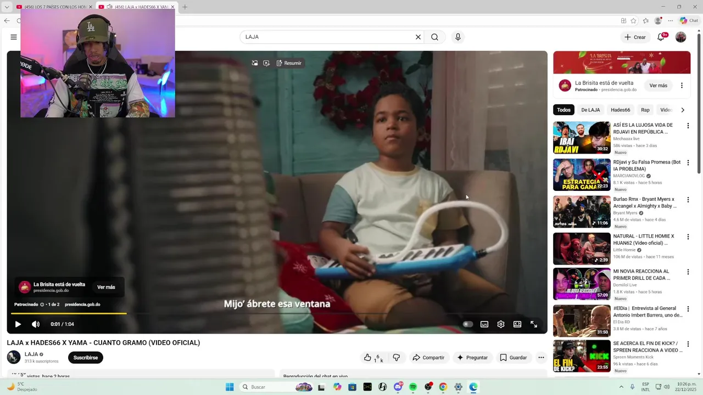This screenshot has width=703, height=395.
Task: Open NATURAL - LITTLE HOMIE X HUAN62 title
Action: 644,239
